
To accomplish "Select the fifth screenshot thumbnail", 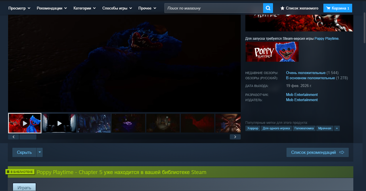I will [163, 123].
